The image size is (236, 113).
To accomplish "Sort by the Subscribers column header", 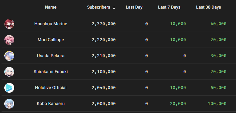I will tap(99, 7).
